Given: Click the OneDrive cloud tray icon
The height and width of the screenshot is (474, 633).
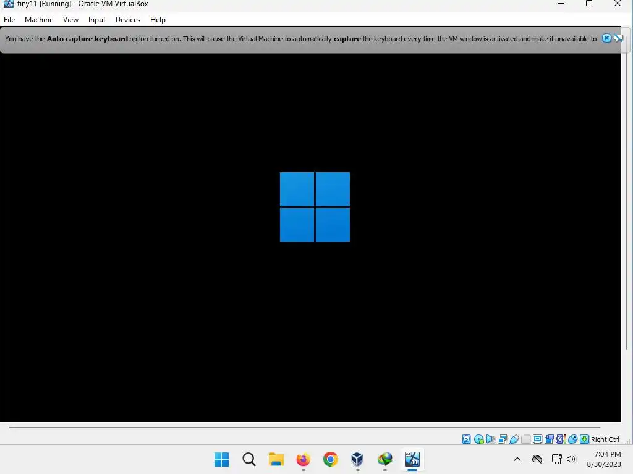Looking at the screenshot, I should point(537,459).
